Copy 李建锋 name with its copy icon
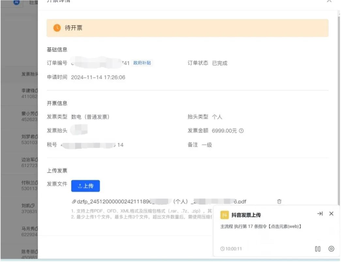 click(x=36, y=90)
